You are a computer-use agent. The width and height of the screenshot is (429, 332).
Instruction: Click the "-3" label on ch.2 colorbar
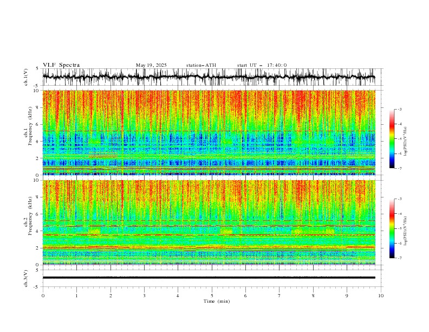(x=399, y=199)
